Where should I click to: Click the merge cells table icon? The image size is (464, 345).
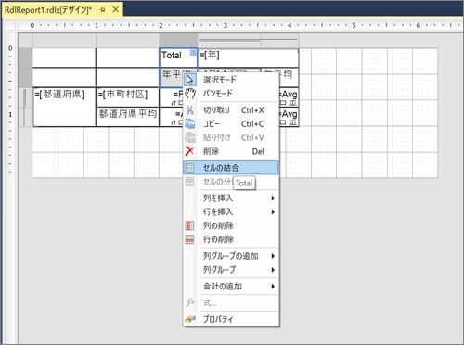click(189, 168)
